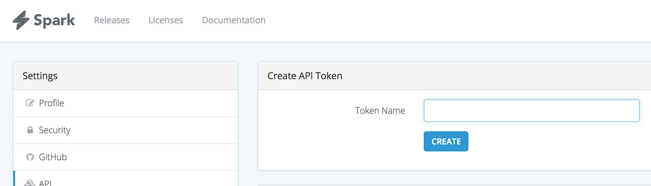This screenshot has height=186, width=651.
Task: Click the Profile edit pencil icon
Action: [x=30, y=103]
